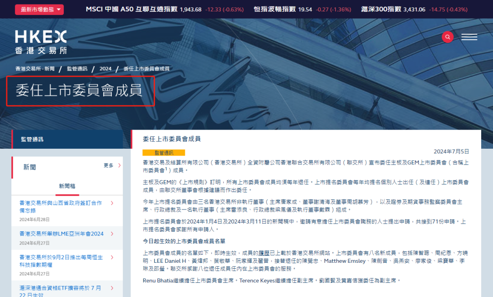This screenshot has height=297, width=493.
Task: Click the large banner title 委任上市委員會成員
Action: coord(79,90)
